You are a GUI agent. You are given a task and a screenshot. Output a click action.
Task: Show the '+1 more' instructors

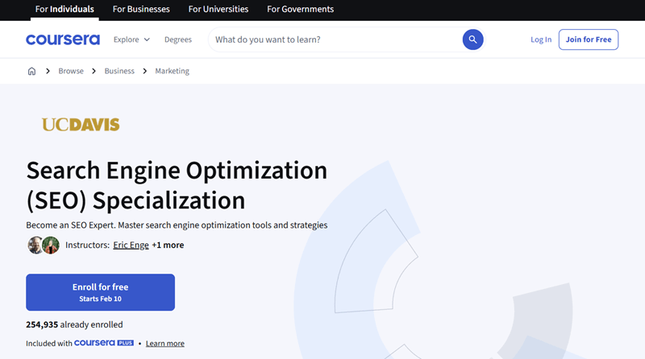pyautogui.click(x=168, y=246)
